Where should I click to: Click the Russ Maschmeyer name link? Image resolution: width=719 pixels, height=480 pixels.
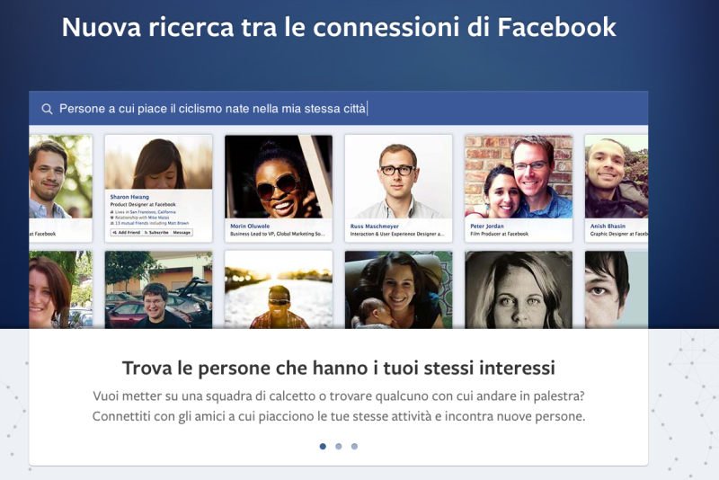tap(372, 226)
